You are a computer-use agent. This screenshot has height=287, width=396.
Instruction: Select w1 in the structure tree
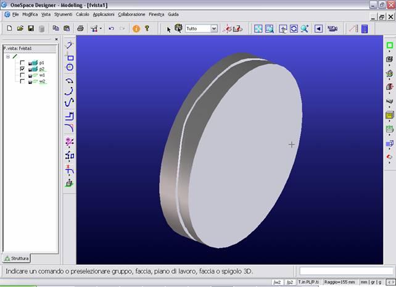pos(42,75)
